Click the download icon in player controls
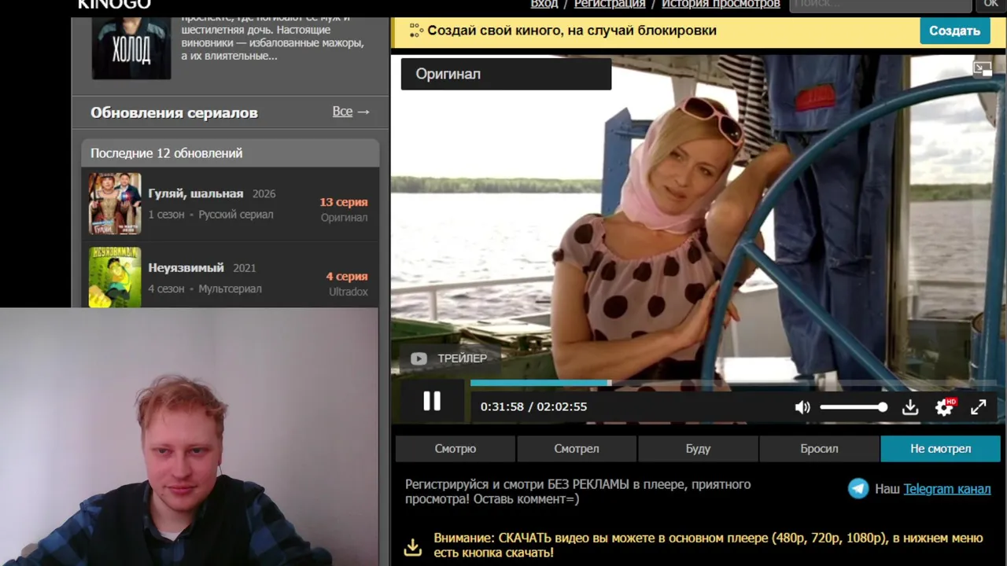This screenshot has height=566, width=1007. [x=910, y=407]
